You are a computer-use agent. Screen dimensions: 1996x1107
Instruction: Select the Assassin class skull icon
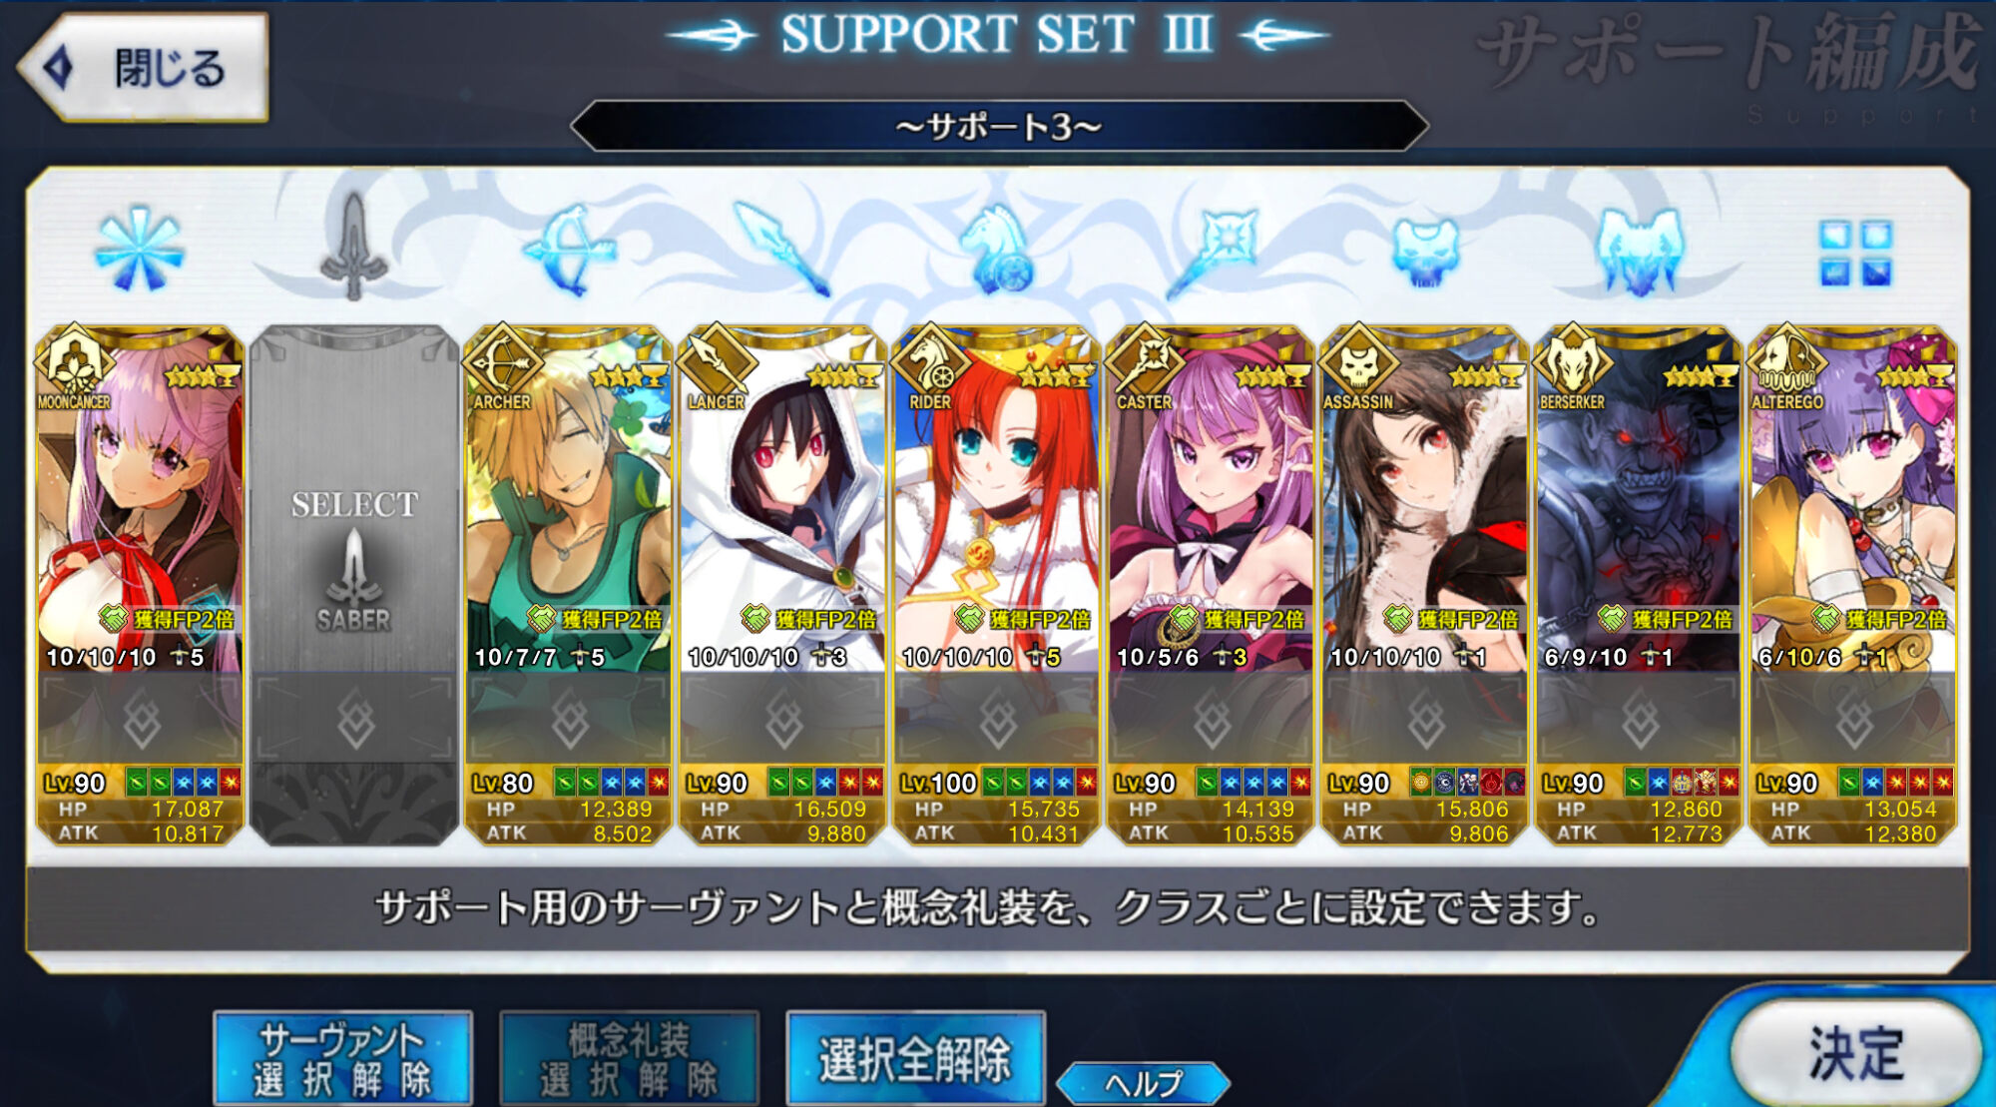tap(1425, 252)
